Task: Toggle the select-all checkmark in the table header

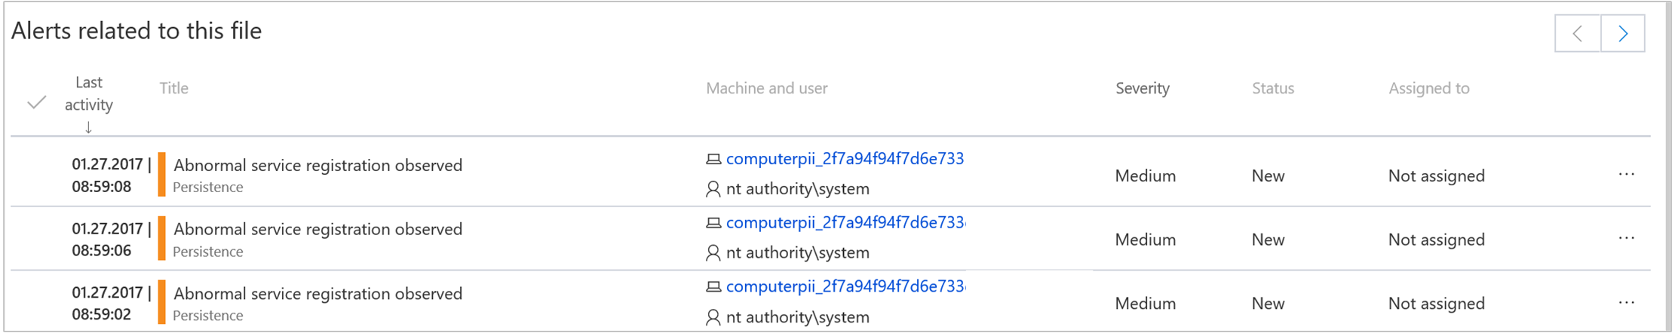Action: (36, 102)
